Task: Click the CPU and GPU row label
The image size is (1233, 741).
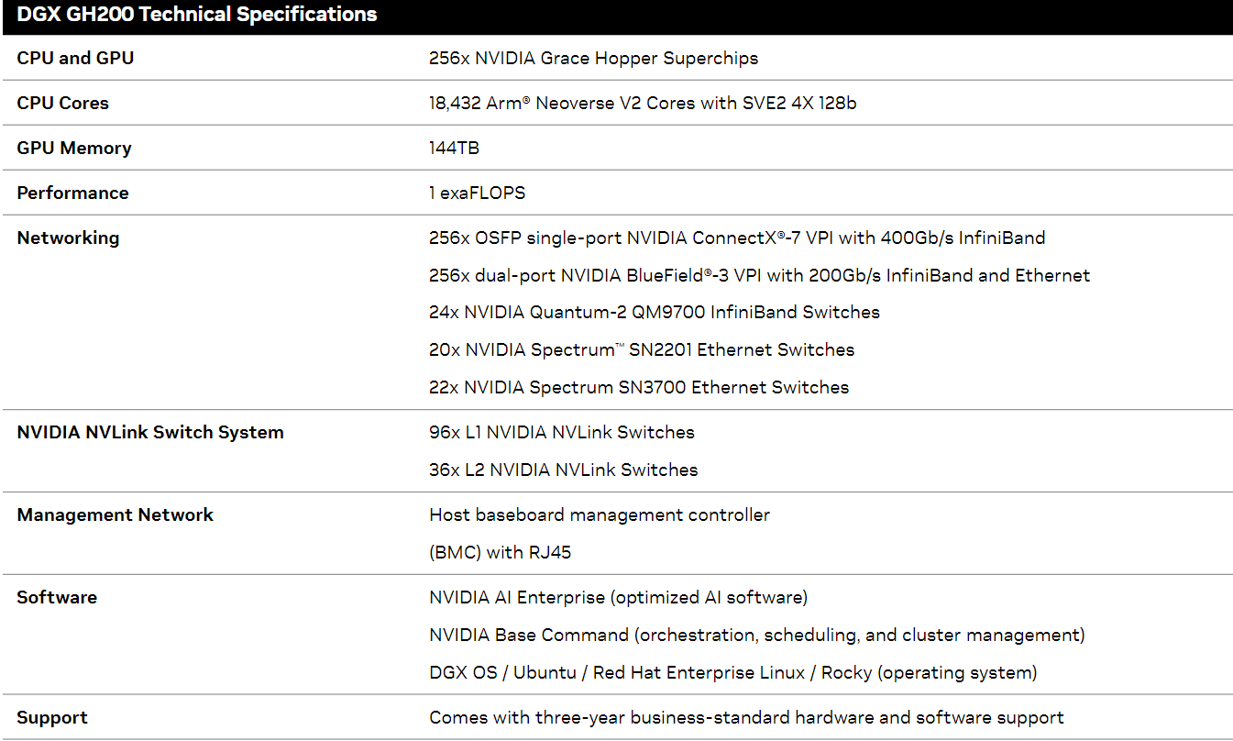Action: tap(75, 58)
